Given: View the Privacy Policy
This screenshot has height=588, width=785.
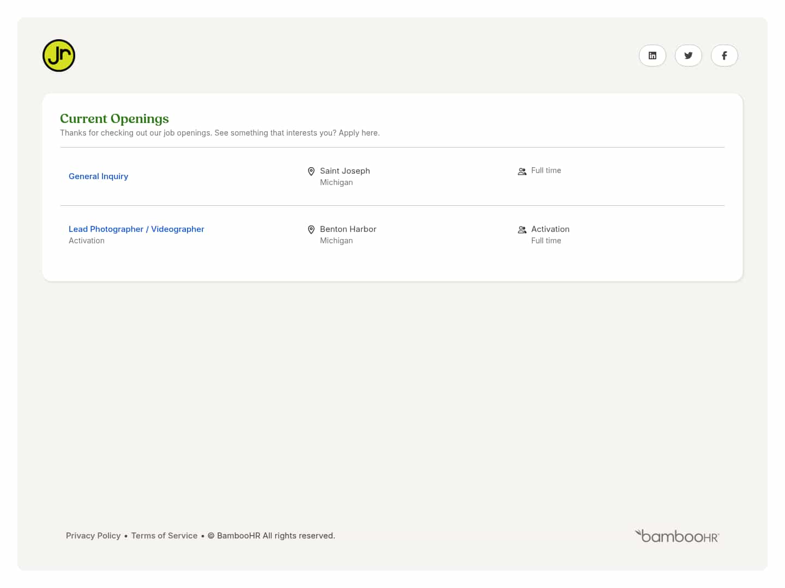Looking at the screenshot, I should point(93,536).
